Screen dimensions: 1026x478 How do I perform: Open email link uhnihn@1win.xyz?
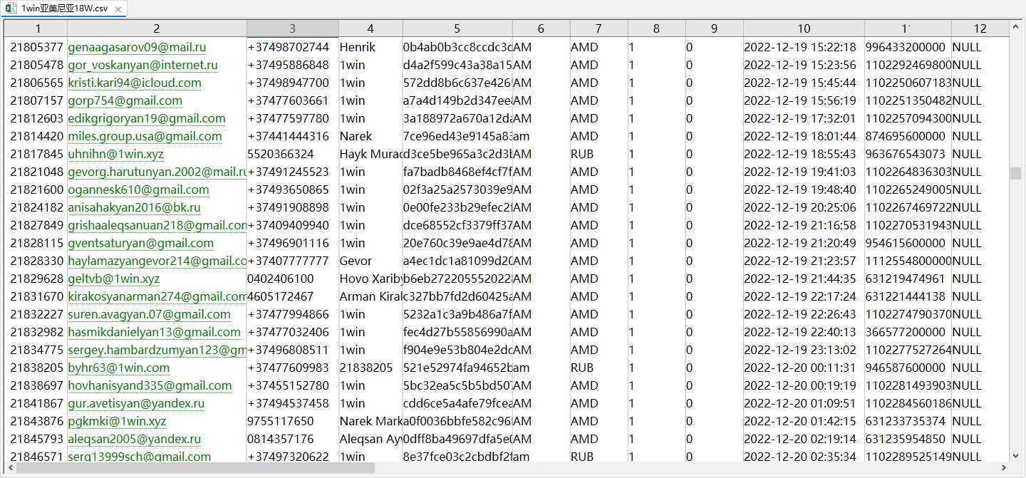(x=116, y=154)
